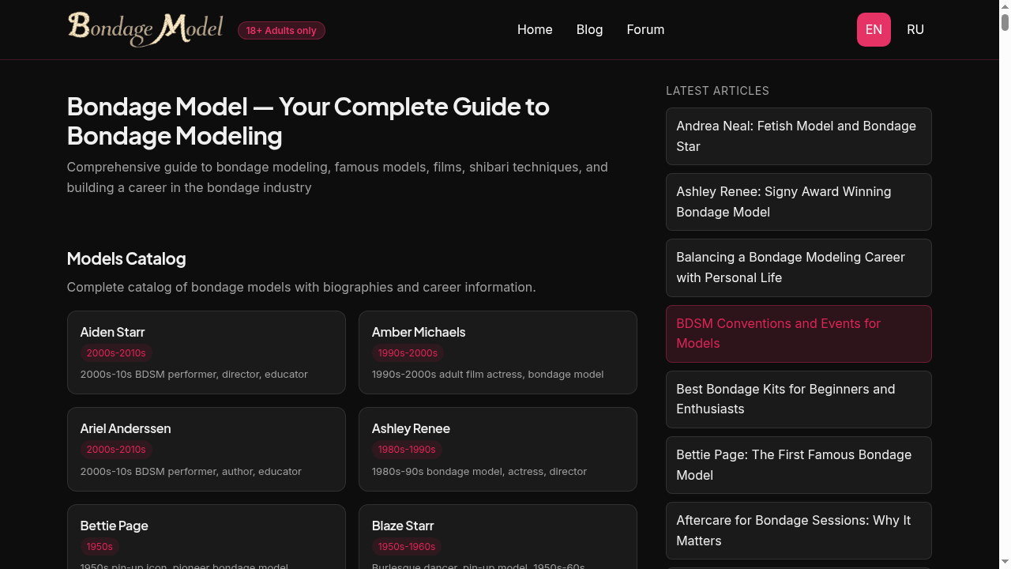The height and width of the screenshot is (569, 1011).
Task: Go to the Blog page
Action: pos(589,29)
